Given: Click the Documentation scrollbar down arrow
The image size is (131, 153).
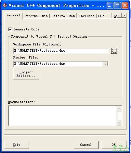Looking at the screenshot, I should click(x=119, y=123).
